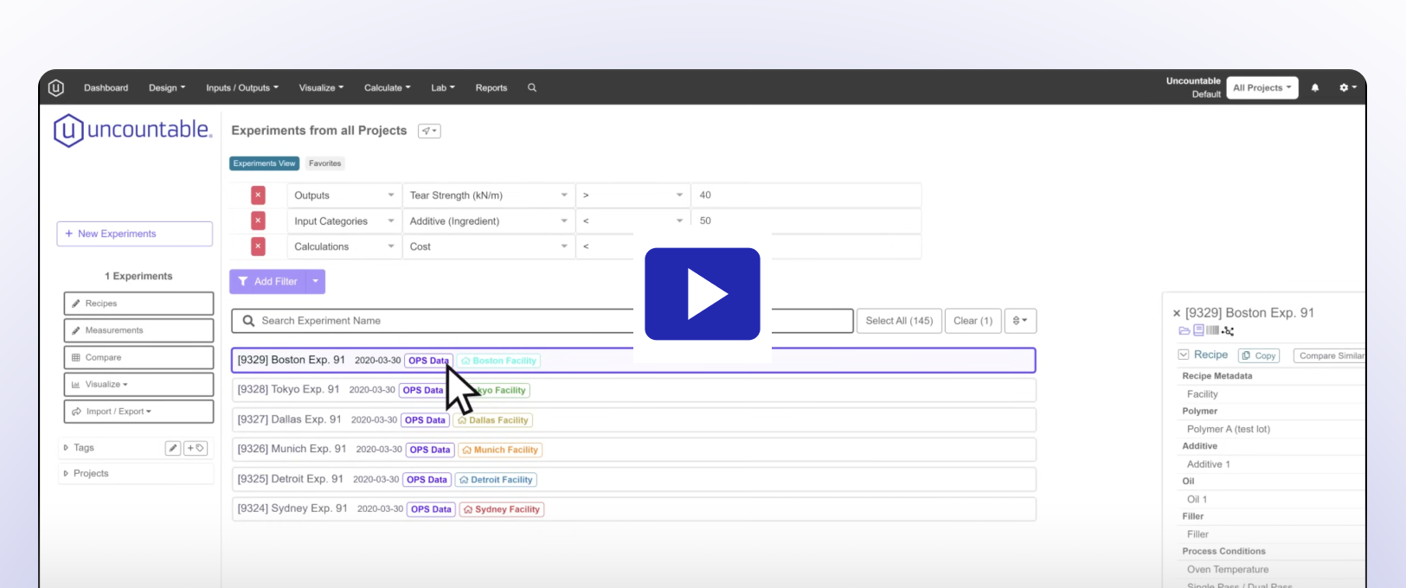Select the [9328] Tokyo Exp. 91 row
The image size is (1406, 588).
(633, 390)
